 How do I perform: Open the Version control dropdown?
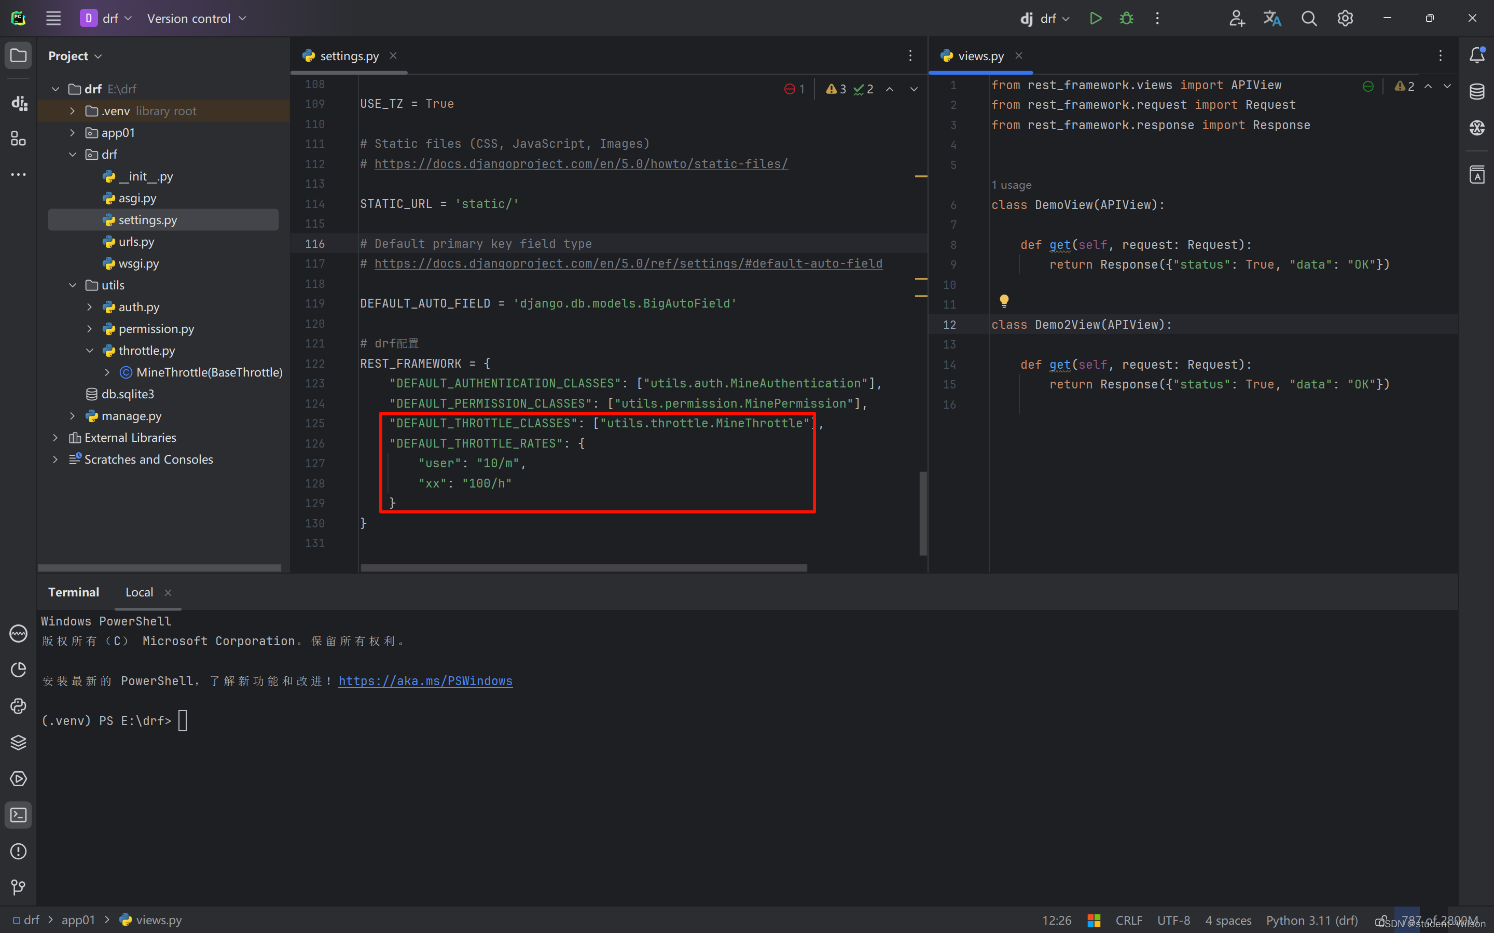196,19
